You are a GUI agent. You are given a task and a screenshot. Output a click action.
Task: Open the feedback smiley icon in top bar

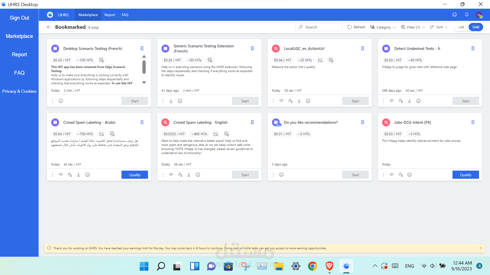[455, 15]
